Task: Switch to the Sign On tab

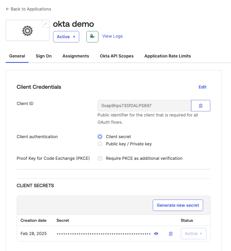Action: pyautogui.click(x=43, y=56)
